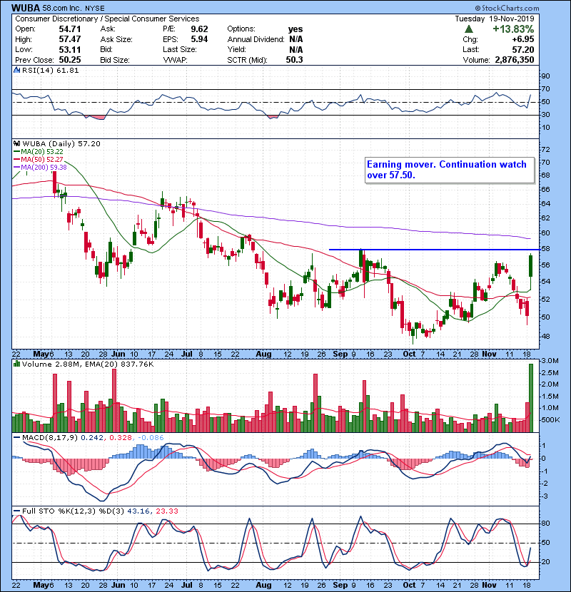Image resolution: width=571 pixels, height=592 pixels.
Task: Click the P/E value 9.62
Action: 199,29
